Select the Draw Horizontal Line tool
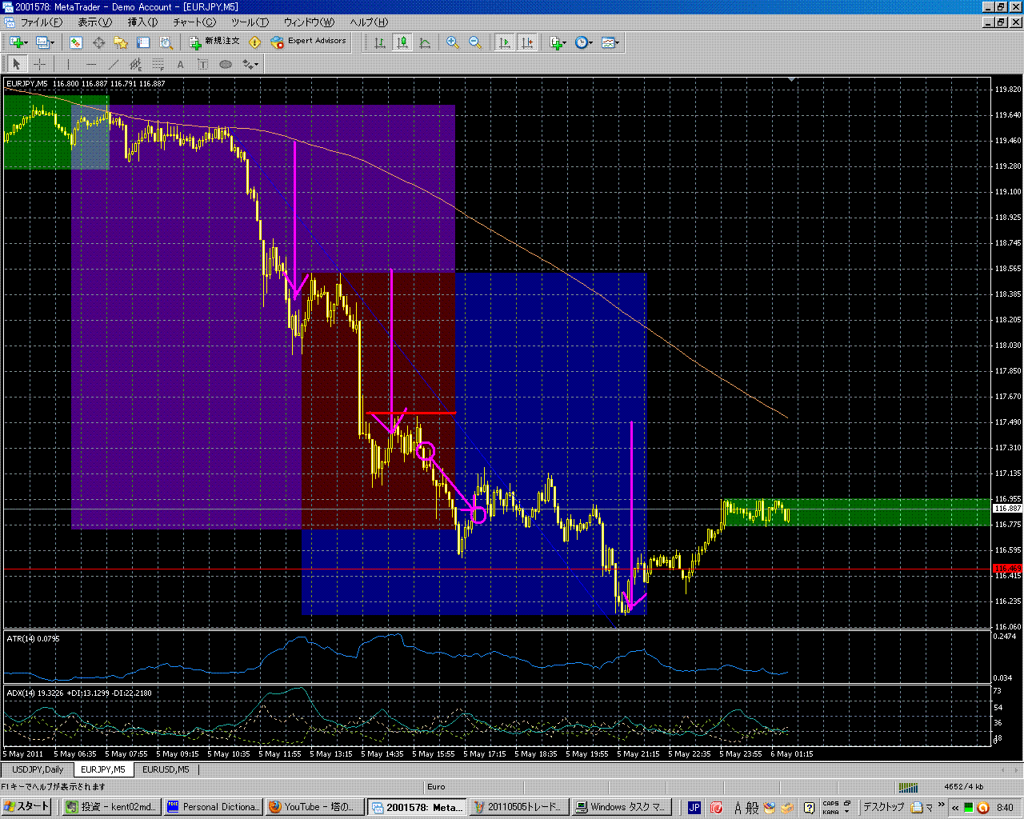Image resolution: width=1024 pixels, height=819 pixels. [91, 65]
